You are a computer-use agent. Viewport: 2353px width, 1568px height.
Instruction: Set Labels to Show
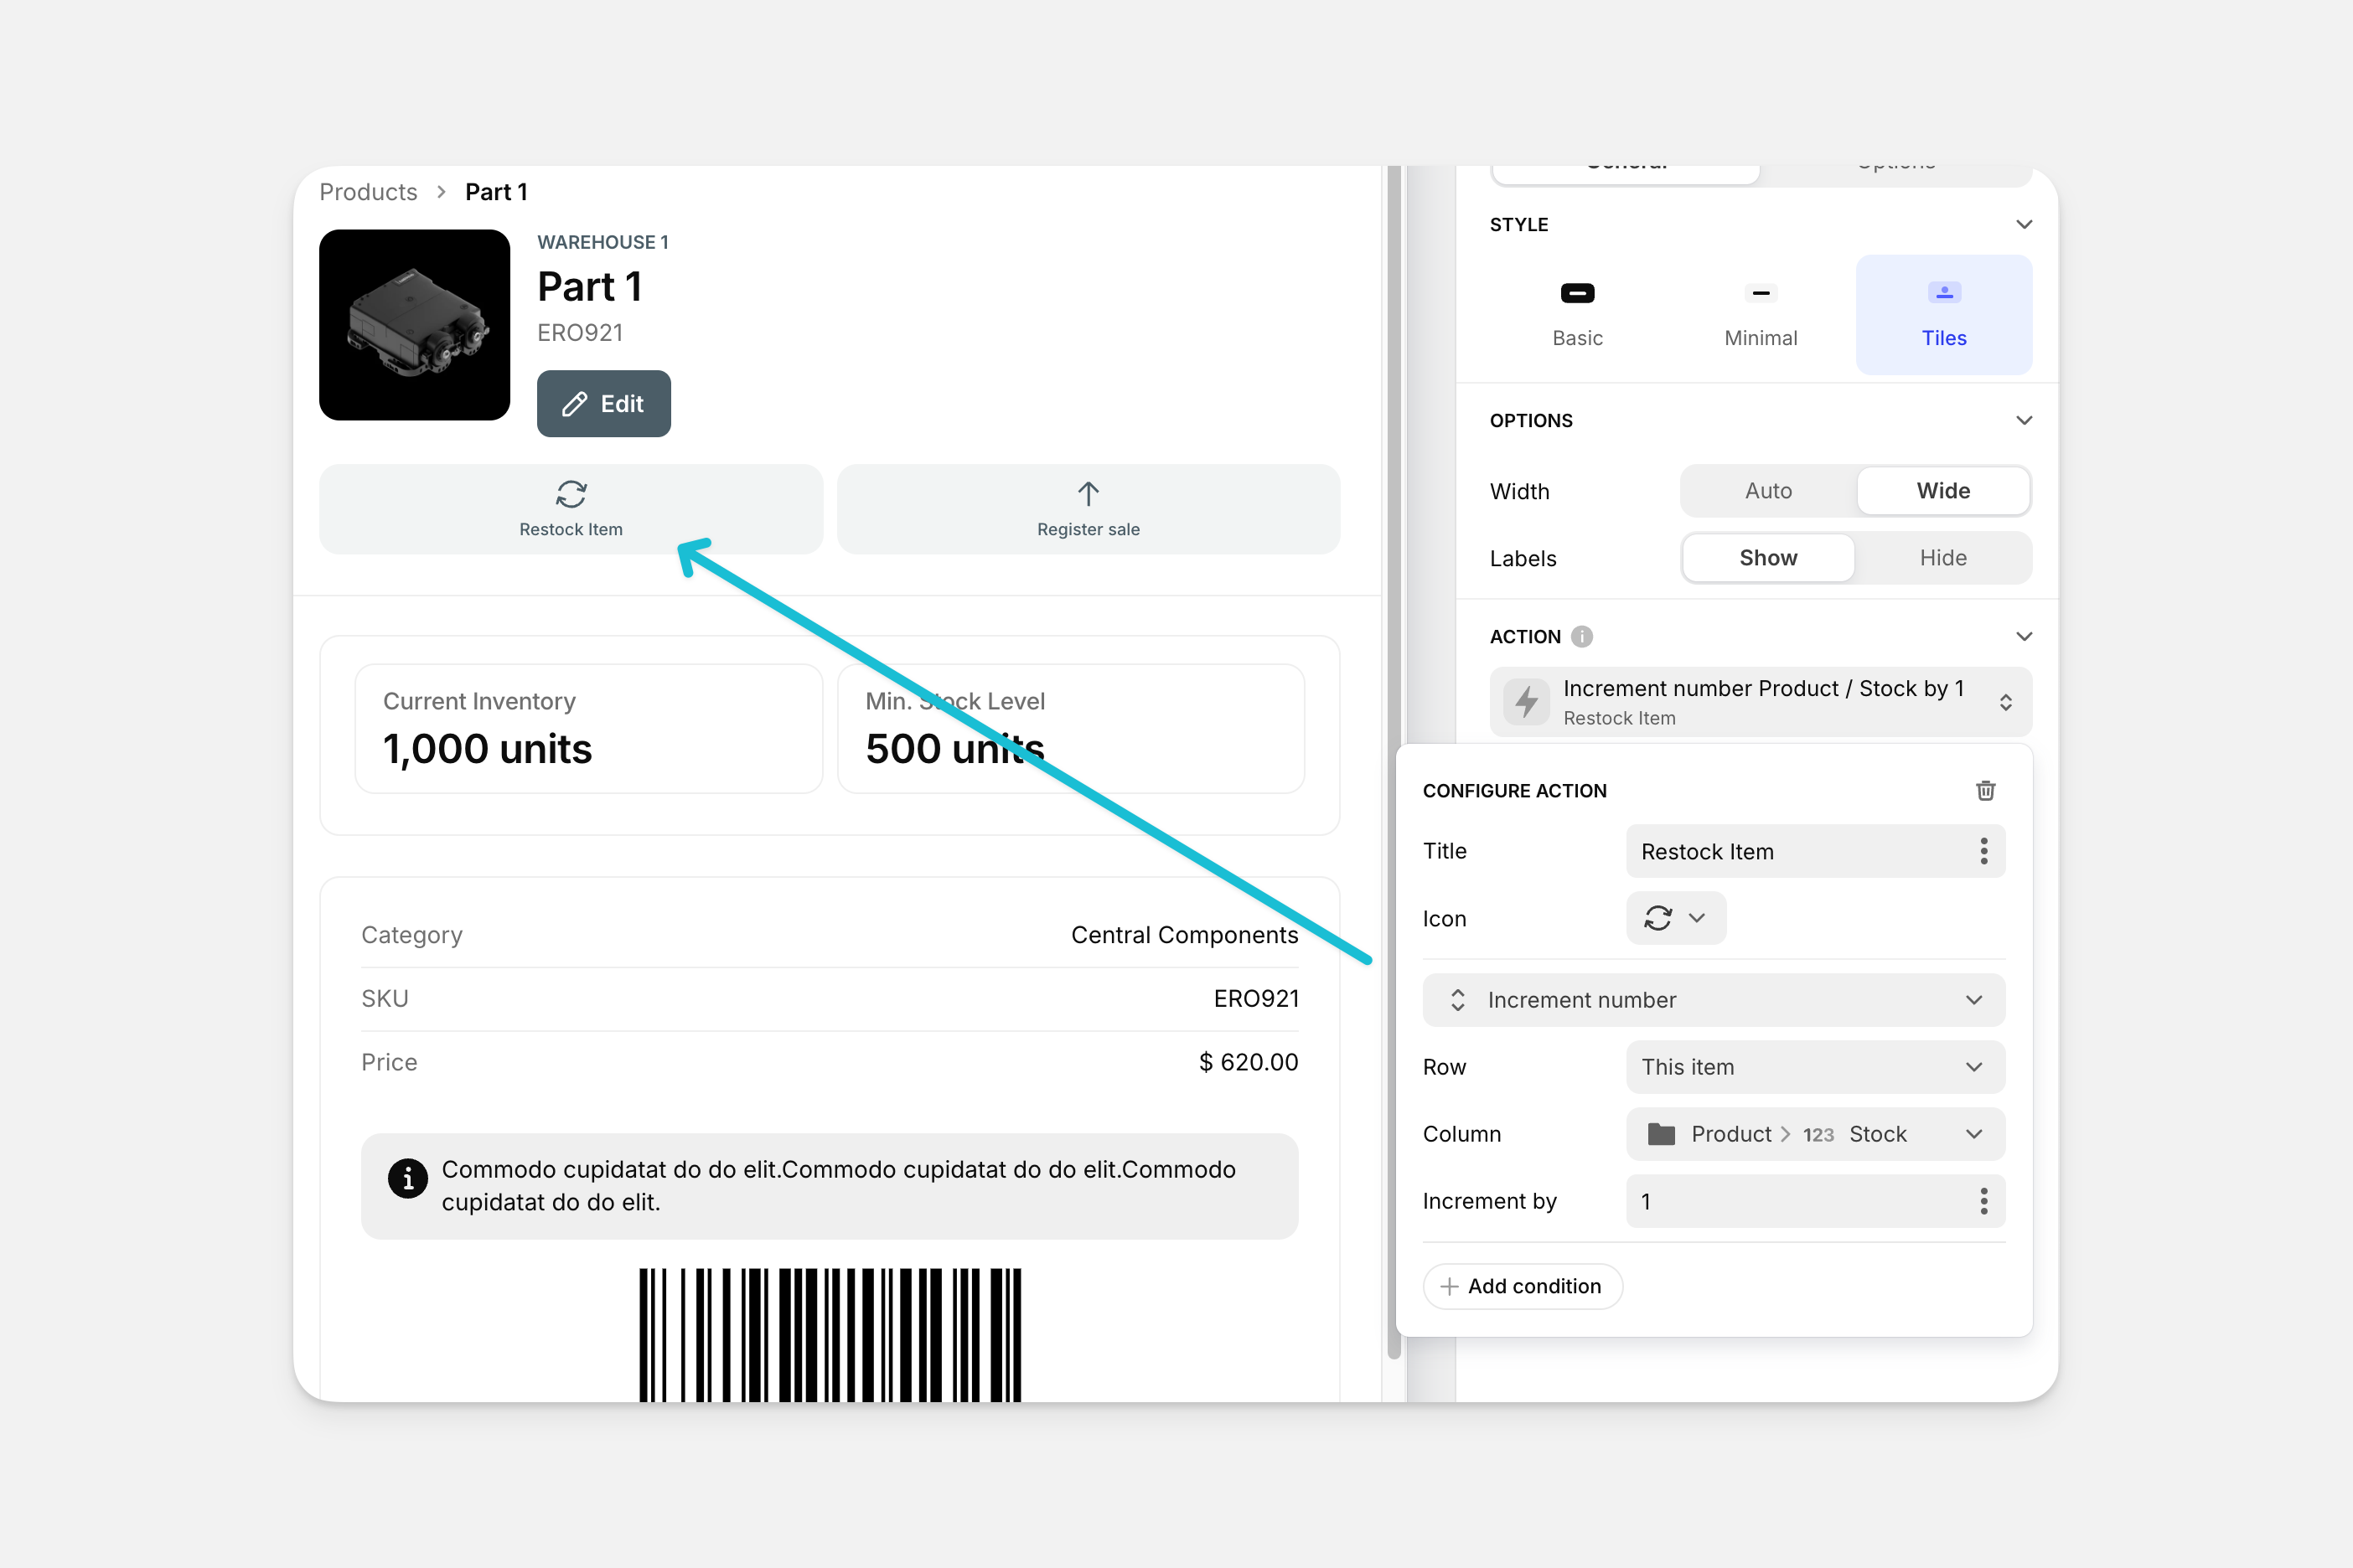click(1768, 558)
